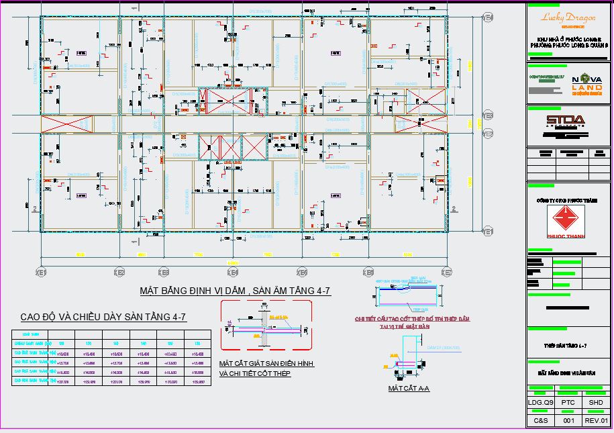
Task: Select grid bubble XE1 below the plan
Action: pos(41,273)
